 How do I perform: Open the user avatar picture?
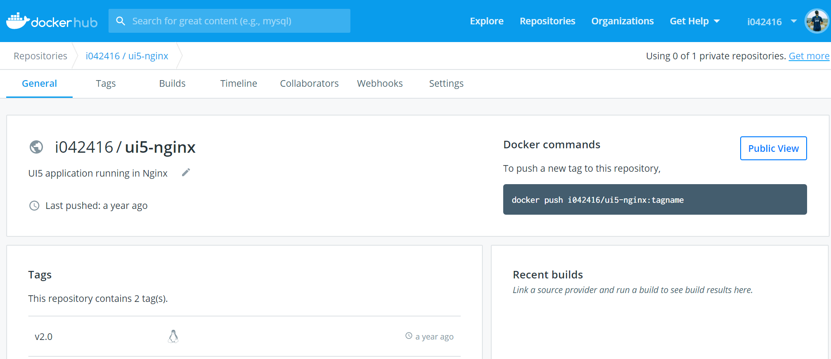click(x=817, y=21)
